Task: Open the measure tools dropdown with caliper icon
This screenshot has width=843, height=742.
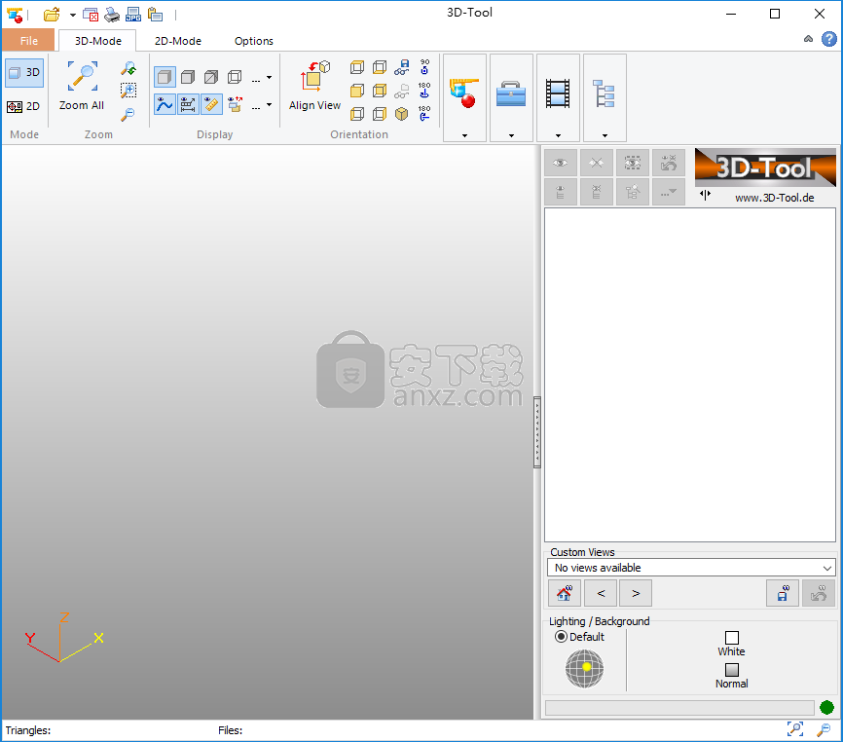Action: pyautogui.click(x=464, y=97)
